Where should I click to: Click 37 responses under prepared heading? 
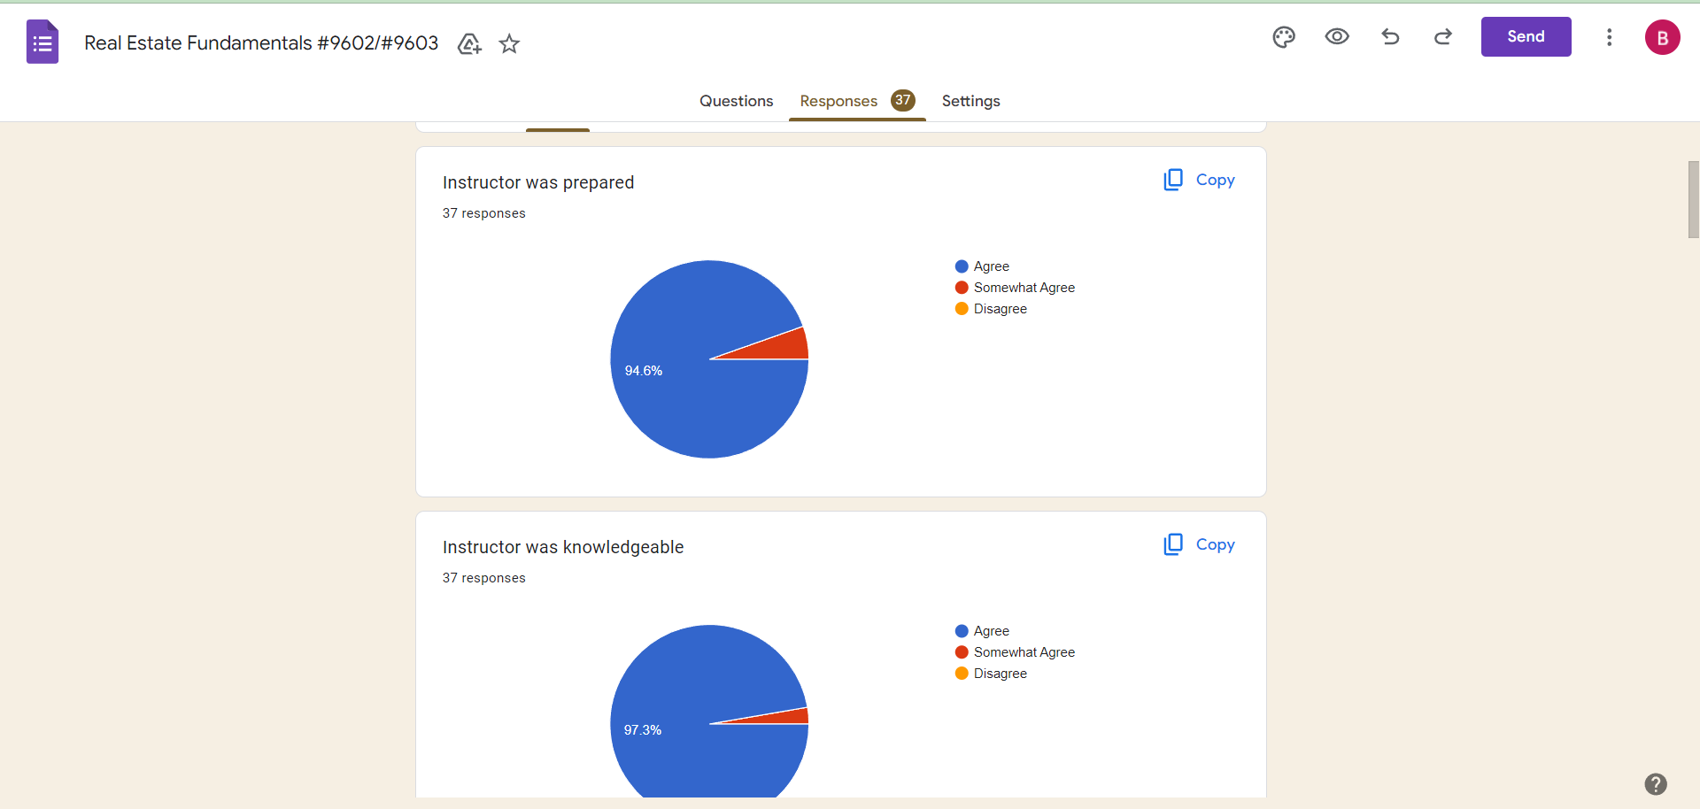483,213
